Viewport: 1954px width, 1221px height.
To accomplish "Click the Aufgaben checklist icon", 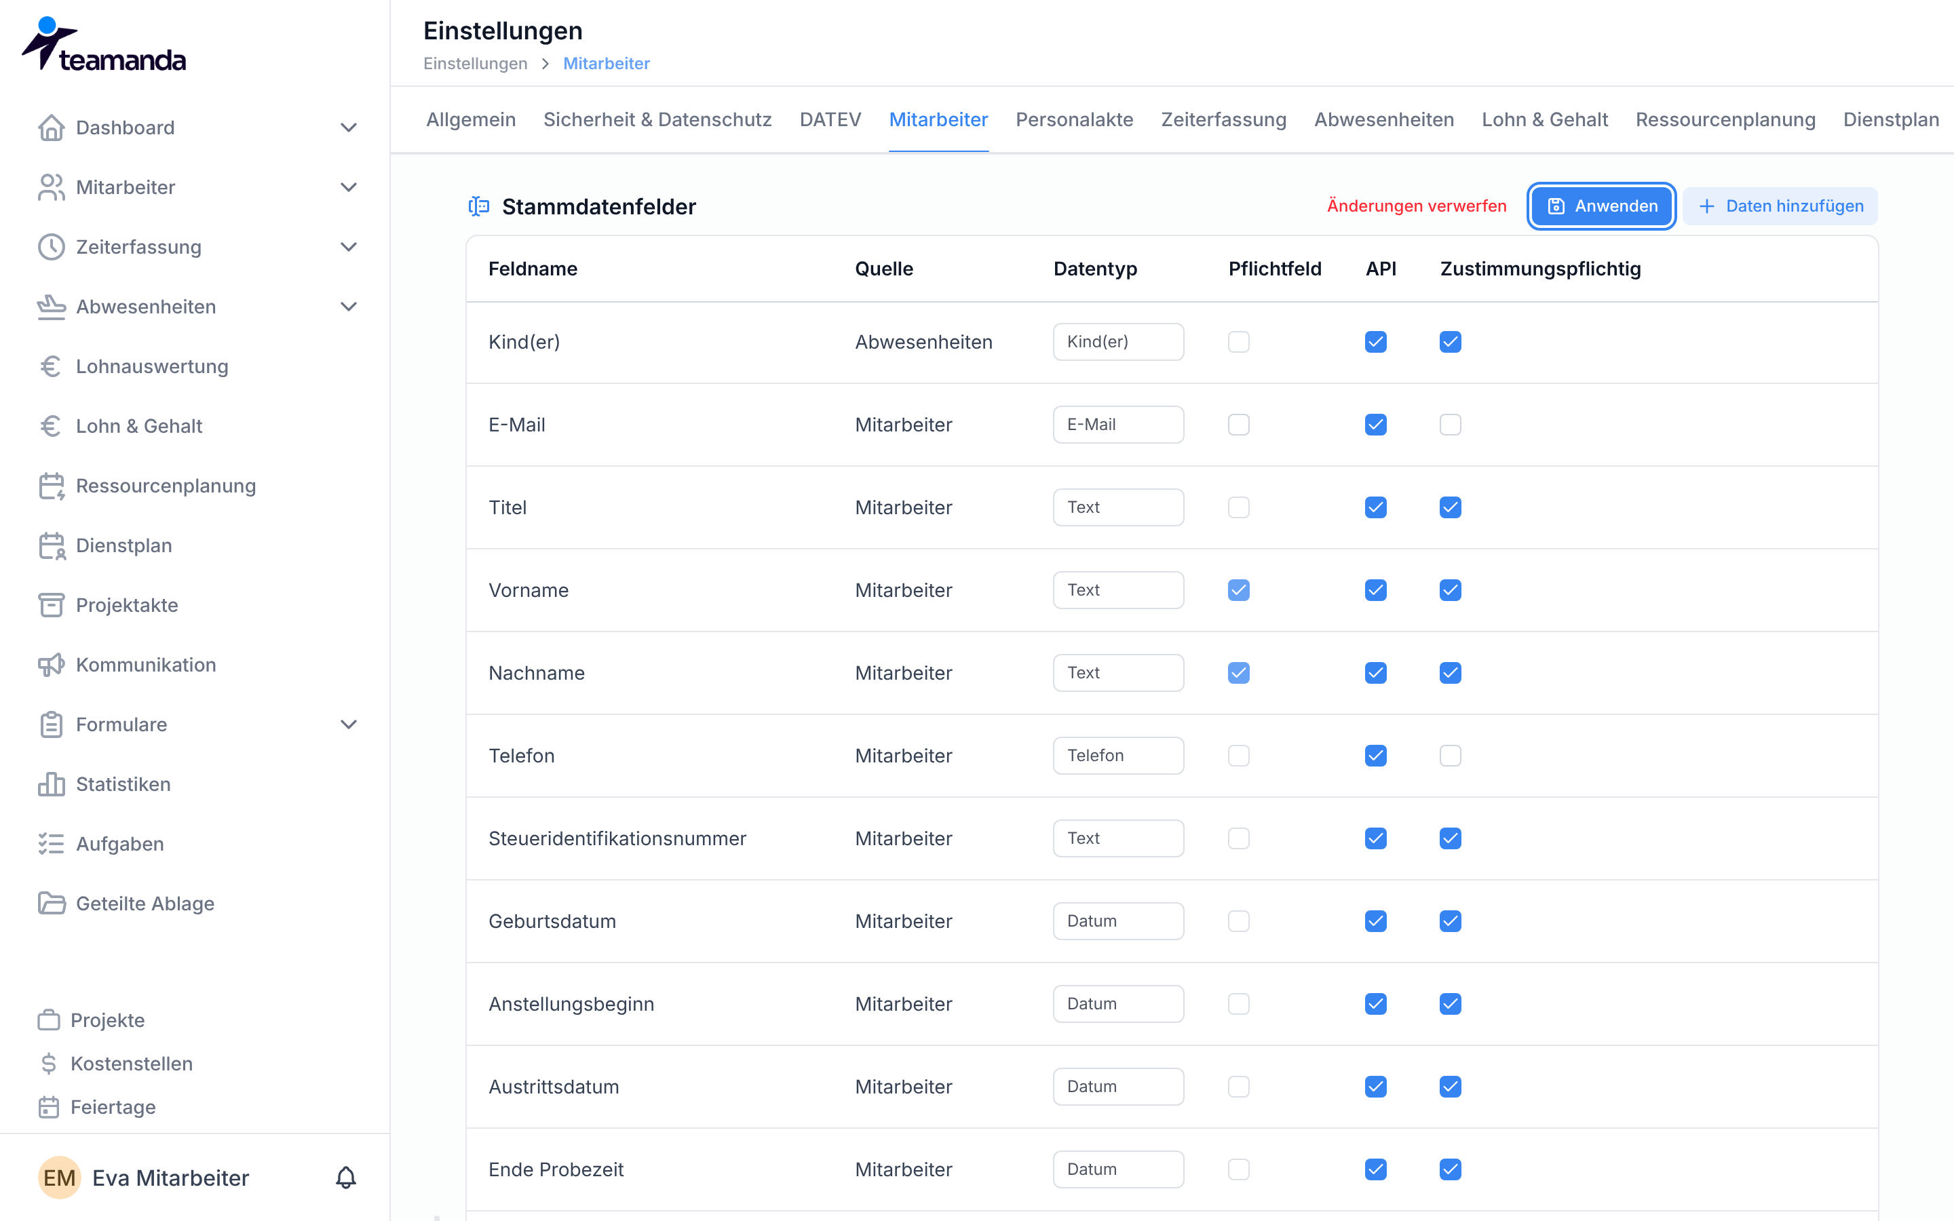I will tap(52, 845).
